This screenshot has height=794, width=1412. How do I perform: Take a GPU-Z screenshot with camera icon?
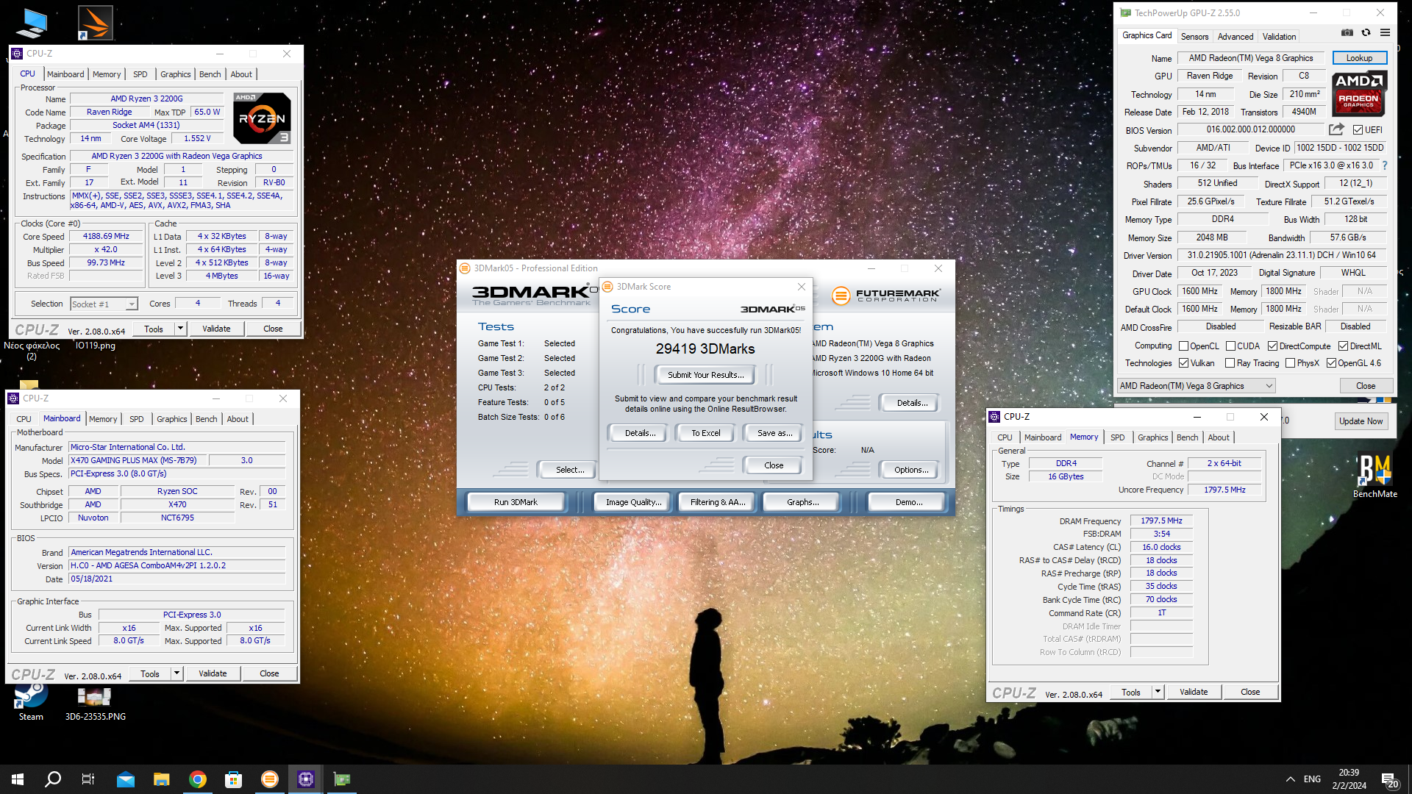coord(1347,33)
